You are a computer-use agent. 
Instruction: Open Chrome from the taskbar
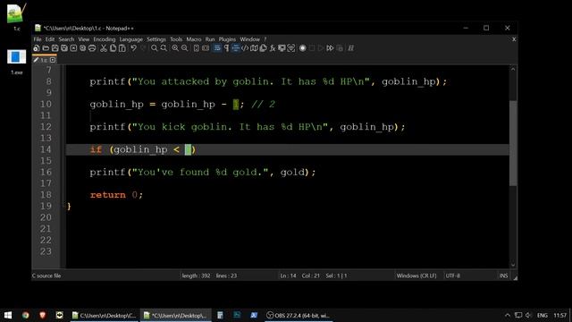pyautogui.click(x=25, y=315)
